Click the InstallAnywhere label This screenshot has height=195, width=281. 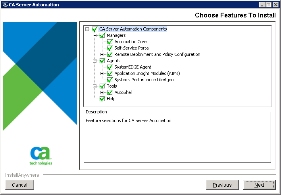pos(22,175)
